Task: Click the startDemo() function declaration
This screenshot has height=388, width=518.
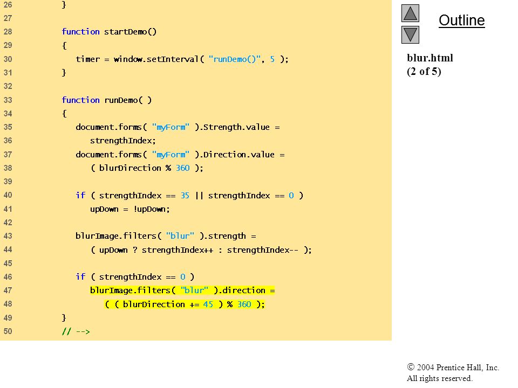Action: pos(109,32)
